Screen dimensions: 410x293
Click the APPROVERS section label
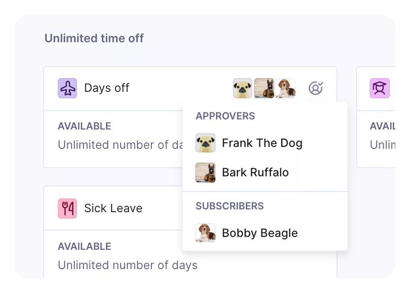(225, 116)
